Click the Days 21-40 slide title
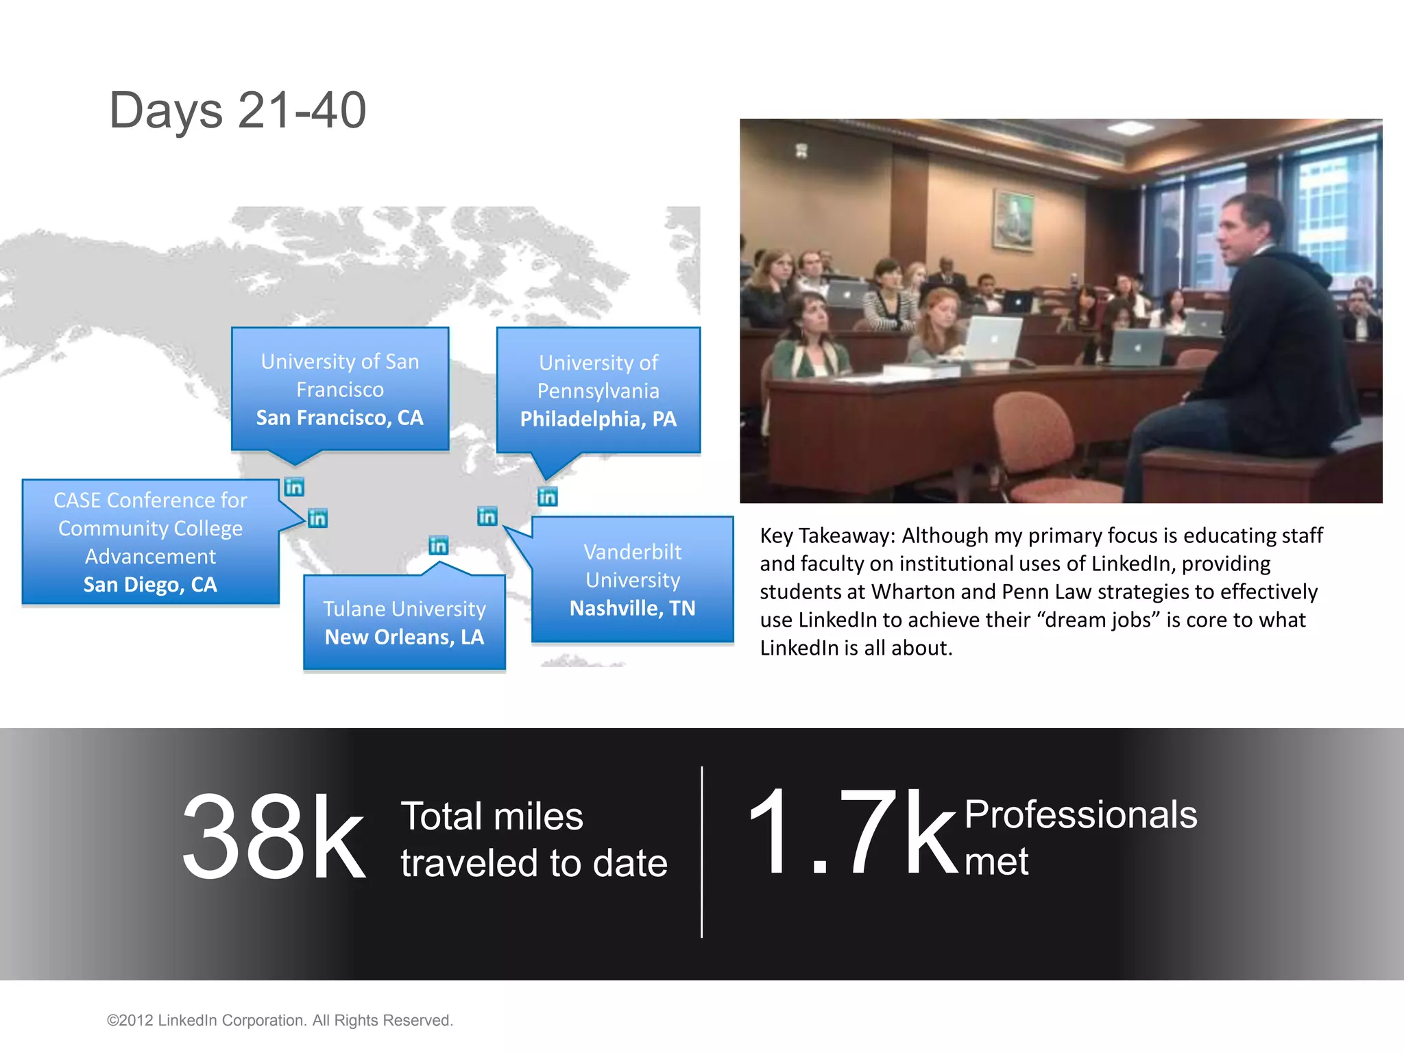1404x1053 pixels. [x=238, y=110]
